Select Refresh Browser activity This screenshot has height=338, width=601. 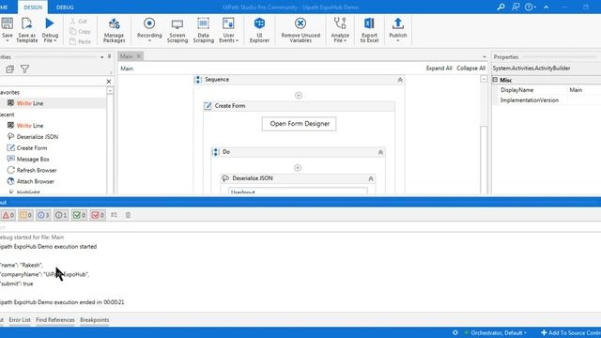tap(37, 170)
